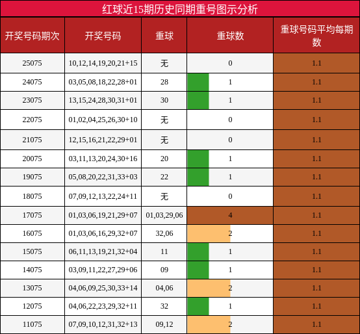Click numbers 05,08,20,22,31,33+03
The image size is (360, 334).
click(x=103, y=177)
